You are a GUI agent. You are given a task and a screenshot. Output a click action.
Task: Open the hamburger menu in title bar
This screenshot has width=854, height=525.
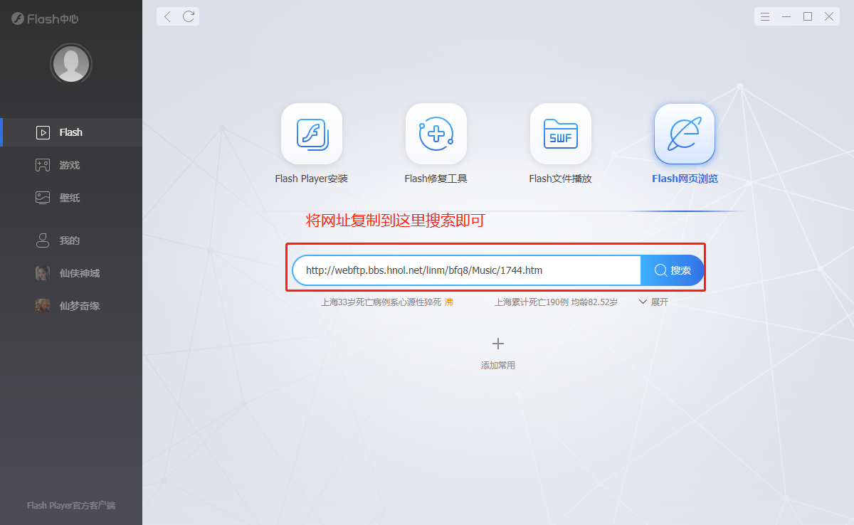click(765, 16)
